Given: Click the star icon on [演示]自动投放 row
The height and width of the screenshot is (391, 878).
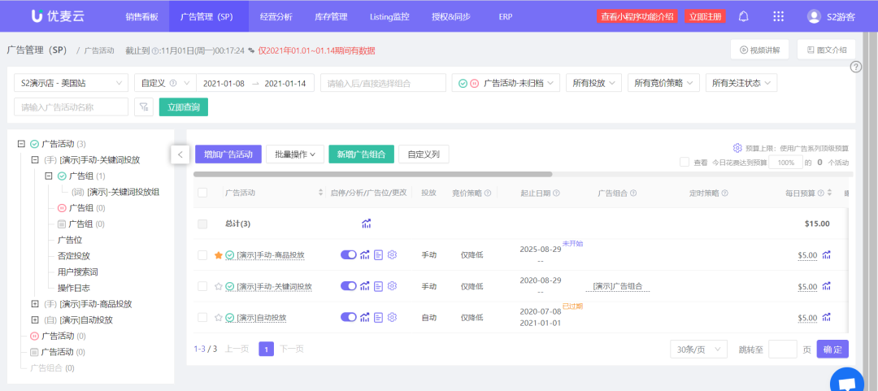Looking at the screenshot, I should coord(218,317).
